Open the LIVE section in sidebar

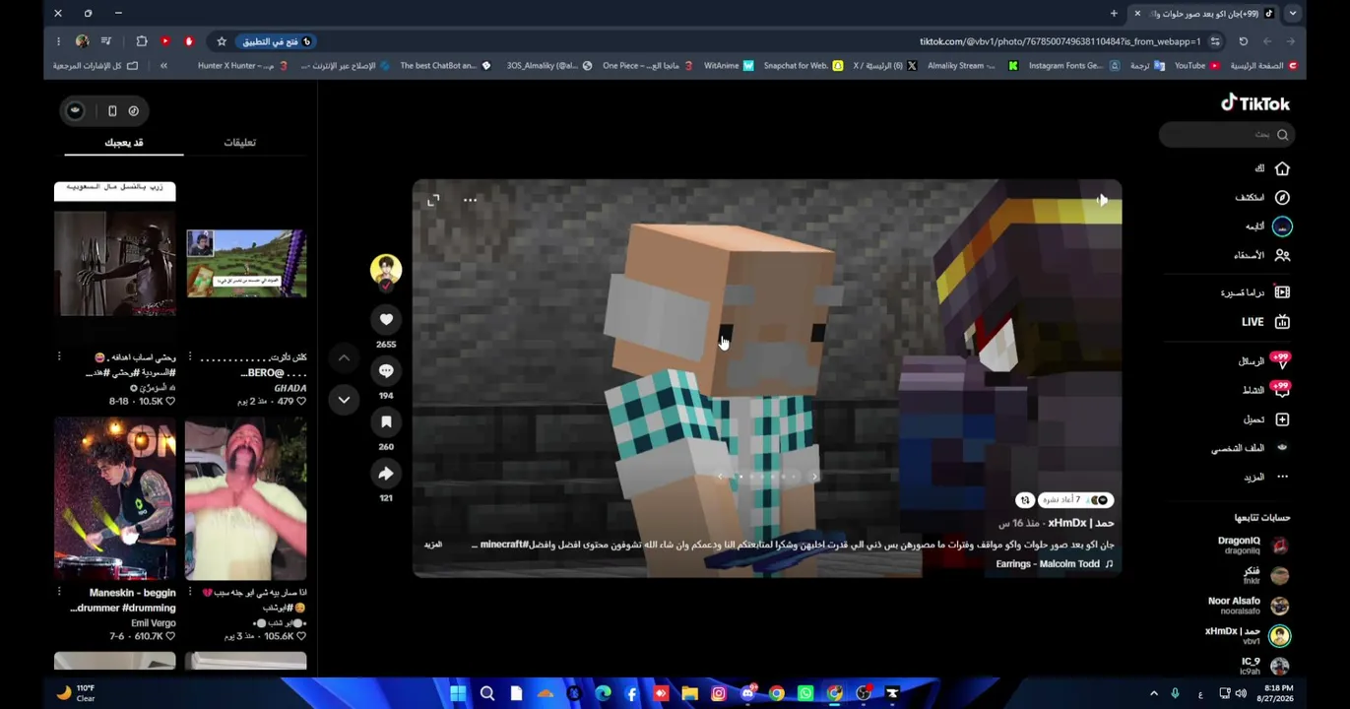pos(1265,322)
